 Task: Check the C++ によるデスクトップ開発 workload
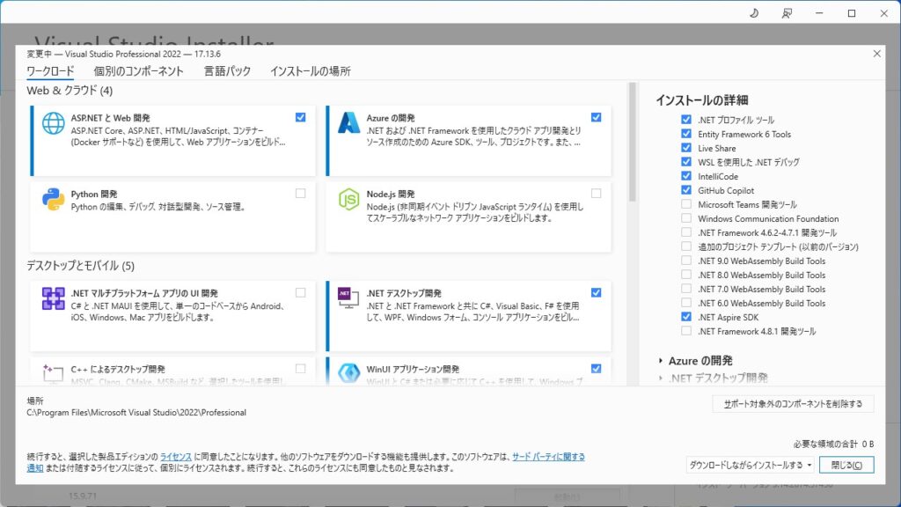click(301, 369)
